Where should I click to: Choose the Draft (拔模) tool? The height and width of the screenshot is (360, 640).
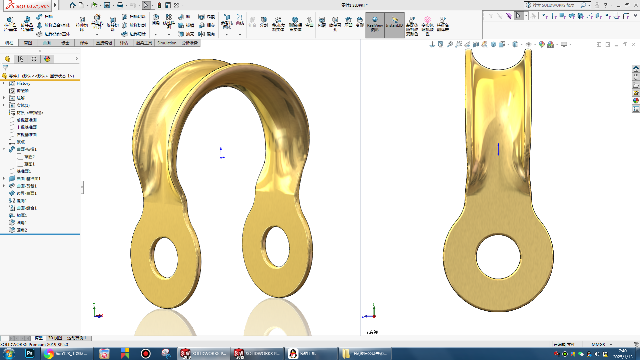click(x=186, y=25)
